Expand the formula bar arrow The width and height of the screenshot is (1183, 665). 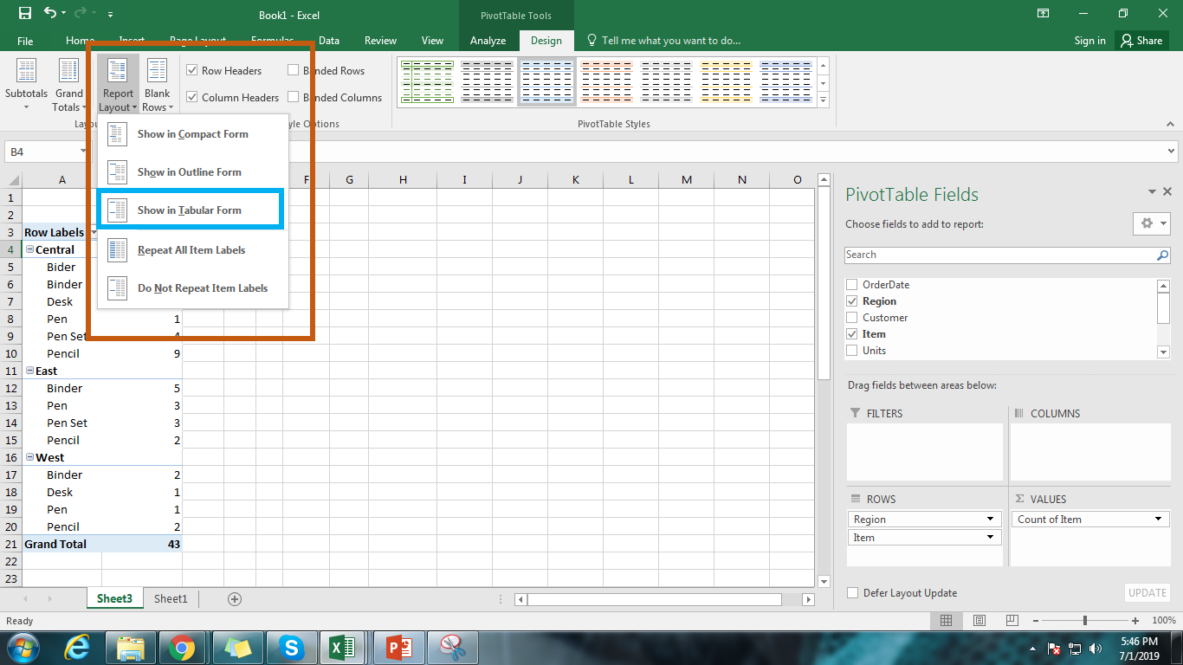[1173, 152]
